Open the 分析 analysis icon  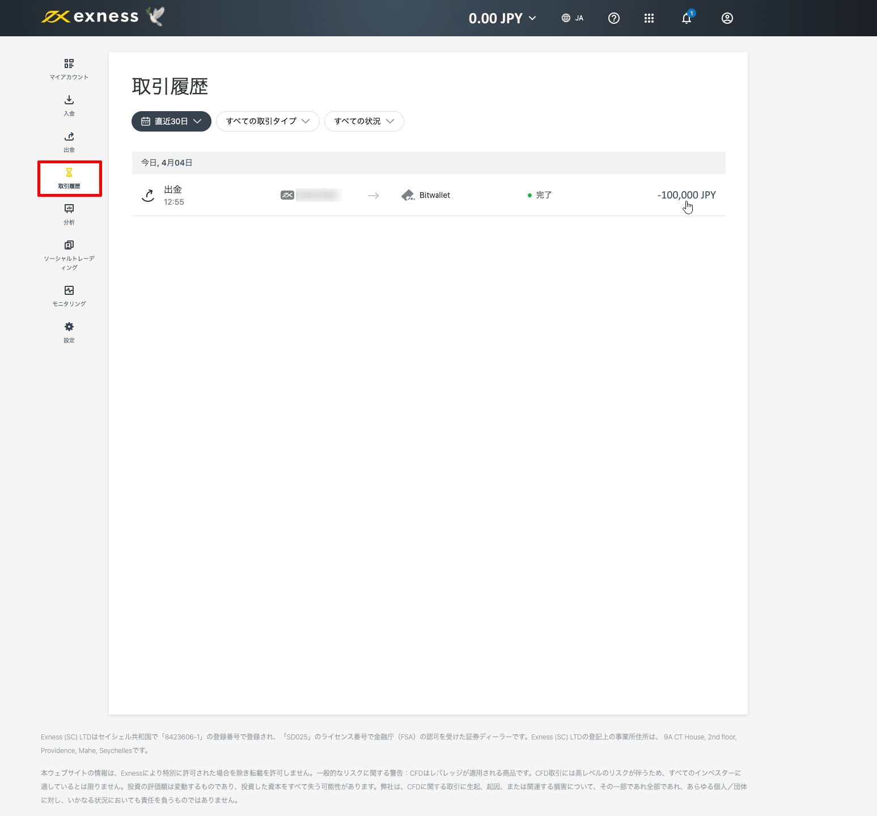coord(69,209)
